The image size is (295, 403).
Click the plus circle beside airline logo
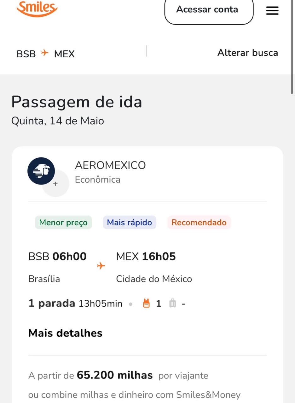(x=55, y=184)
